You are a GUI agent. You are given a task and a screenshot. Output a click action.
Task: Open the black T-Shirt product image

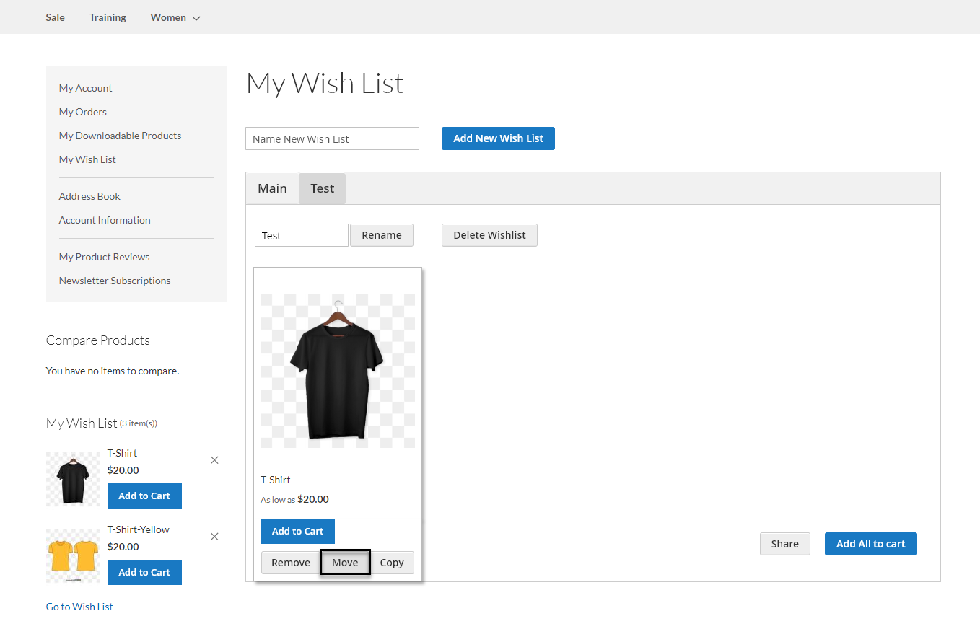(x=337, y=371)
